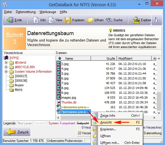Select the Фото folder in tree
Viewport: 165px width, 145px height.
(x=18, y=90)
